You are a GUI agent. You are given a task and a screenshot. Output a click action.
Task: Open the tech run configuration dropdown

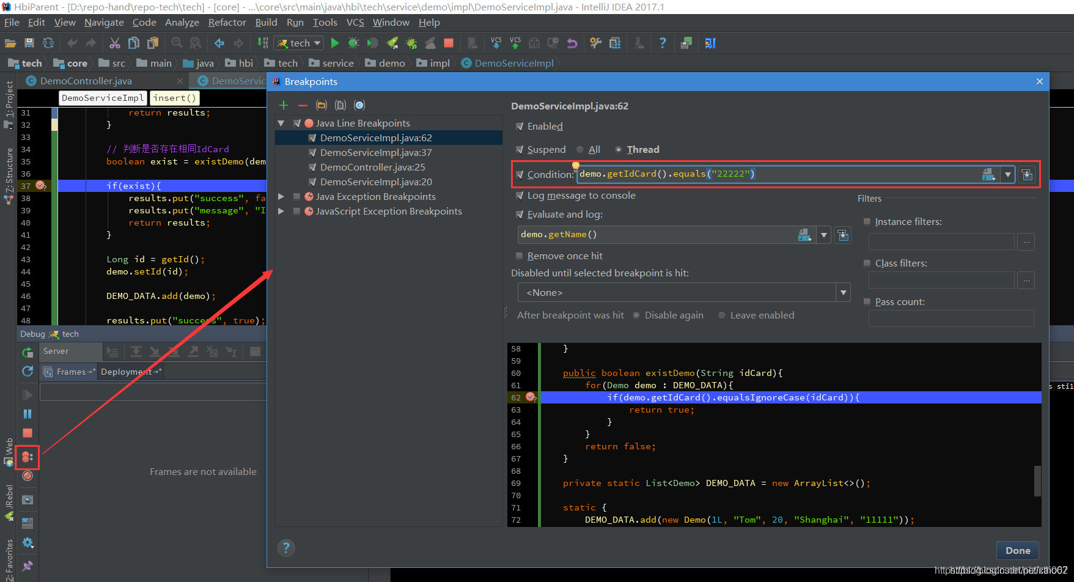coord(299,43)
